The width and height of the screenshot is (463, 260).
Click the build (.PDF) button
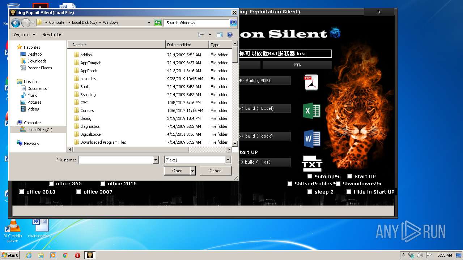click(x=265, y=81)
